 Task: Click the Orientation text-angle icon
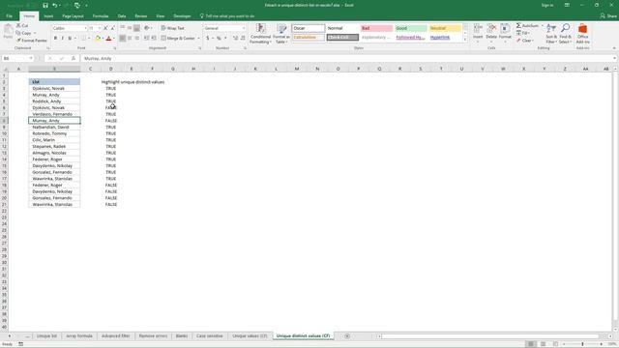147,28
